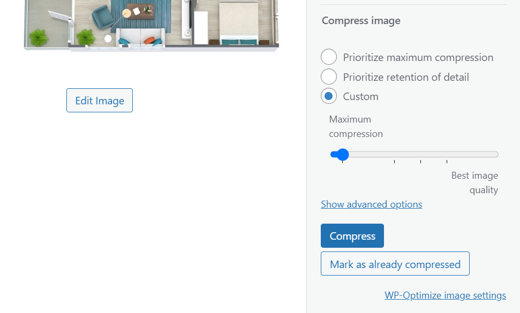Click the "Compress image" panel heading
This screenshot has width=520, height=313.
point(361,21)
